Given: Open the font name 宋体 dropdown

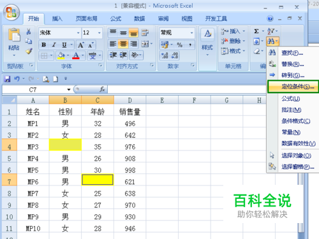Looking at the screenshot, I should click(78, 33).
